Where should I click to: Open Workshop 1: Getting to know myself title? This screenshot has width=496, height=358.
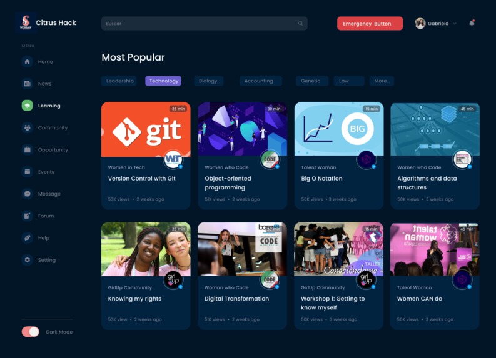(333, 303)
